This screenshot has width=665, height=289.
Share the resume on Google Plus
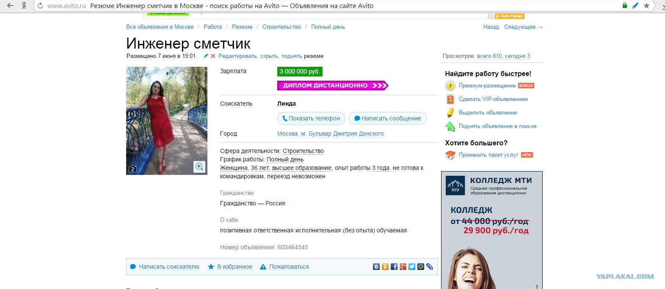[x=403, y=267]
